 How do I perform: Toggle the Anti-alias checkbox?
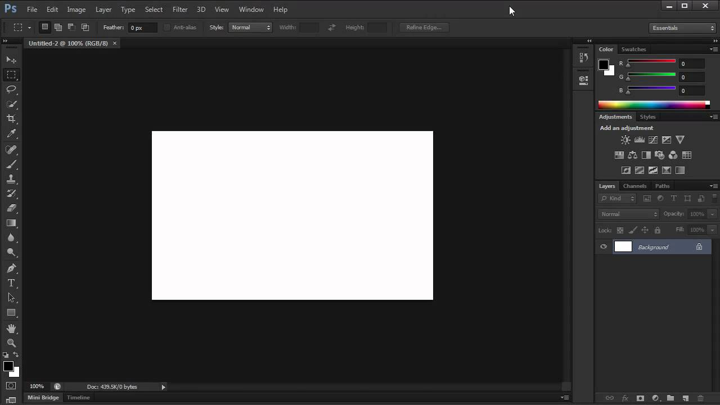tap(167, 27)
